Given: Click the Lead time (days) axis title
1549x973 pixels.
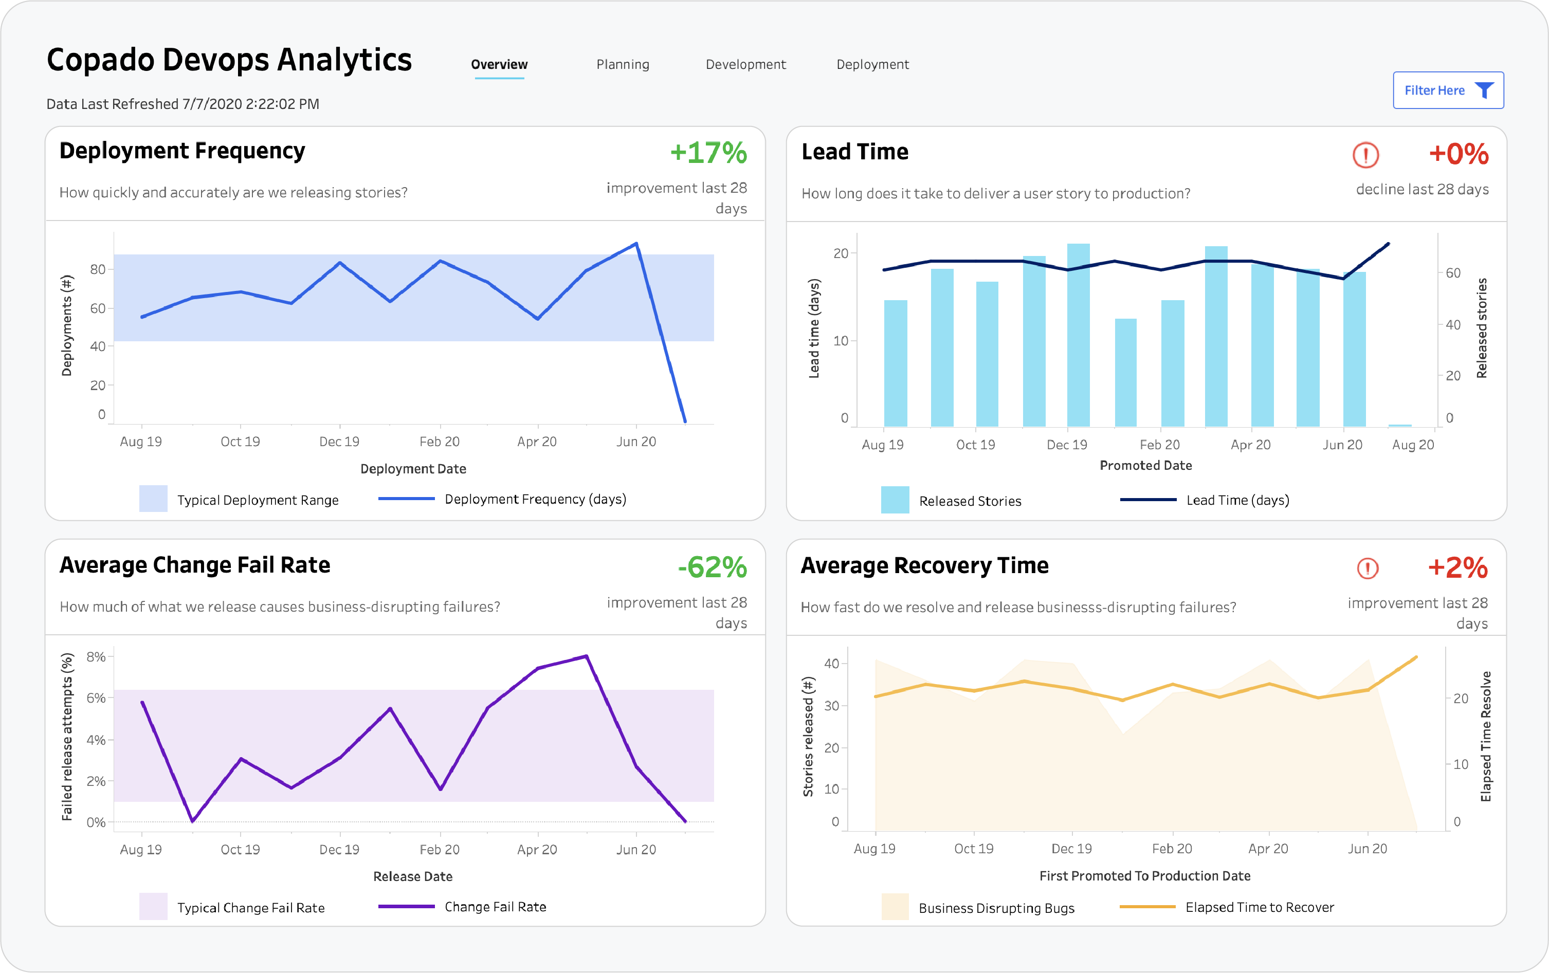Looking at the screenshot, I should click(x=814, y=328).
